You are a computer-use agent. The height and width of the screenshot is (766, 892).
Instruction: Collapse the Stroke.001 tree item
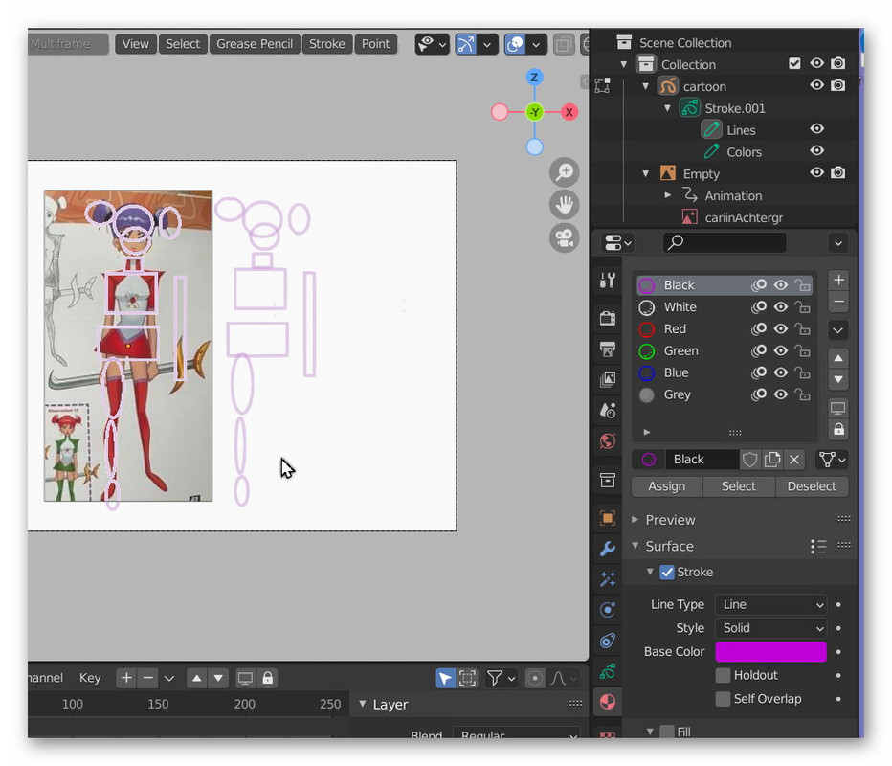(x=667, y=108)
